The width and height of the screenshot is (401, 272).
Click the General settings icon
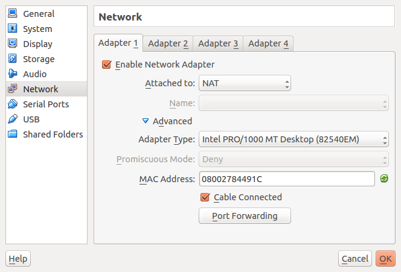click(x=13, y=14)
